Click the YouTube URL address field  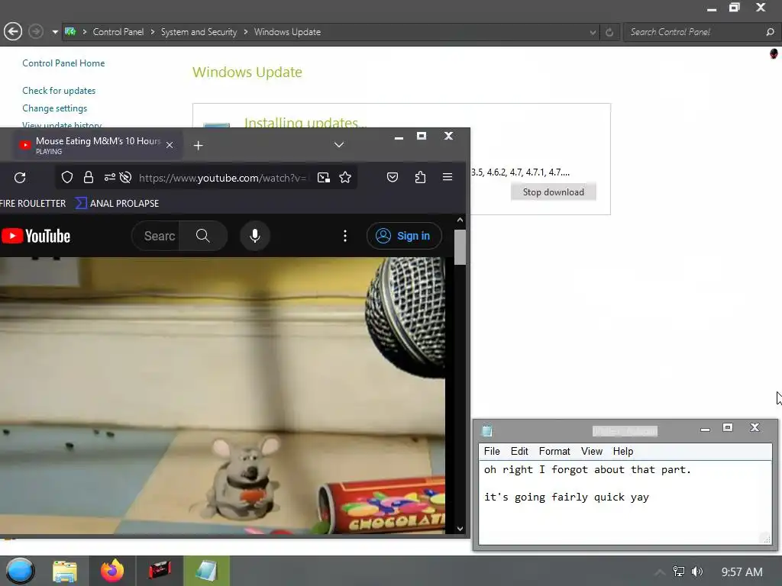click(222, 178)
